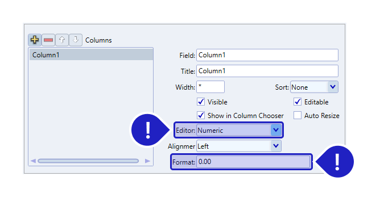The width and height of the screenshot is (380, 206).
Task: Disable Show in Column Chooser
Action: pyautogui.click(x=201, y=115)
